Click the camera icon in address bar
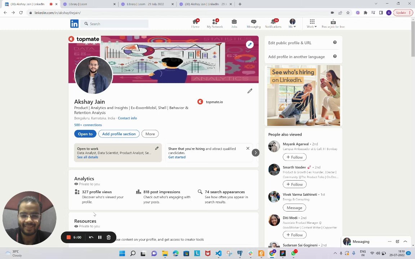 pyautogui.click(x=333, y=13)
